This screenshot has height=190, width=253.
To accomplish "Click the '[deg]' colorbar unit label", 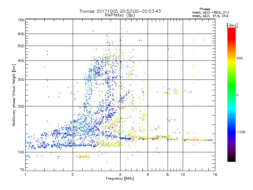I will point(232,25).
